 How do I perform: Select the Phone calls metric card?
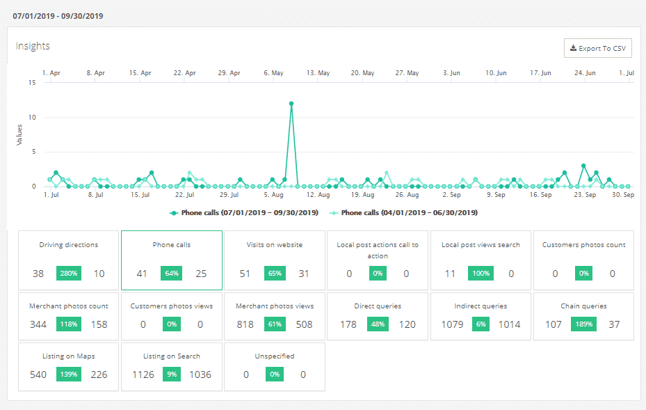(x=172, y=260)
